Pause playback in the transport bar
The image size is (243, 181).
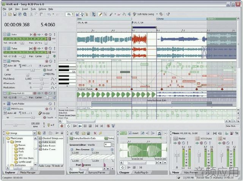pos(85,126)
